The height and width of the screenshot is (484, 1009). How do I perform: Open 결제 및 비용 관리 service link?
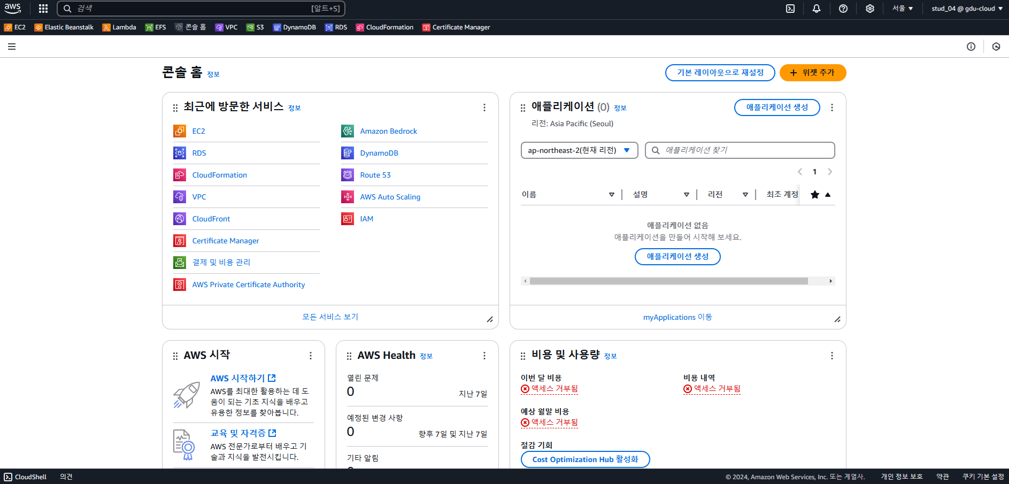221,263
